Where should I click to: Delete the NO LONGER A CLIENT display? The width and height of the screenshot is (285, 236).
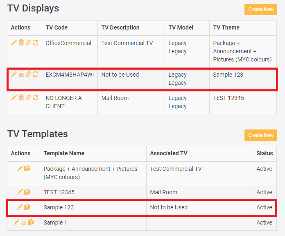pos(21,98)
